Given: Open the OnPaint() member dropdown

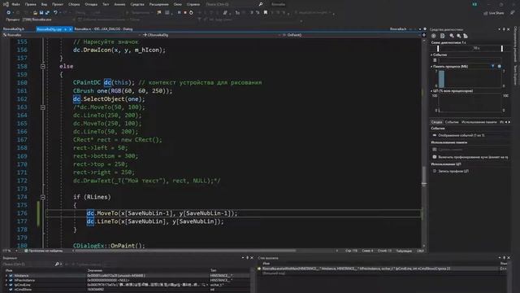Looking at the screenshot, I should (x=351, y=35).
